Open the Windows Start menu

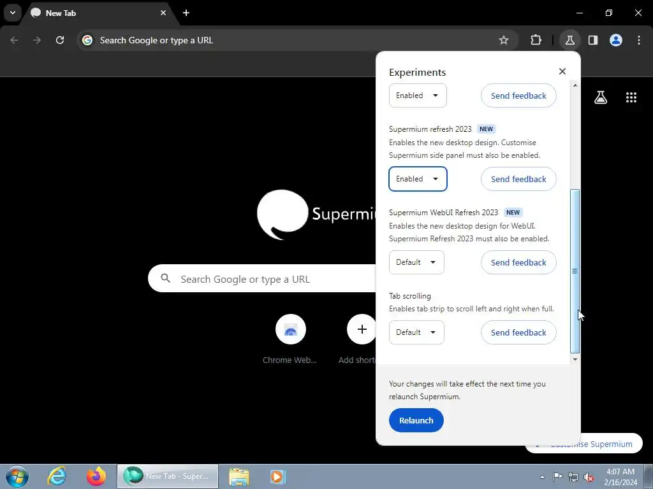pyautogui.click(x=17, y=476)
